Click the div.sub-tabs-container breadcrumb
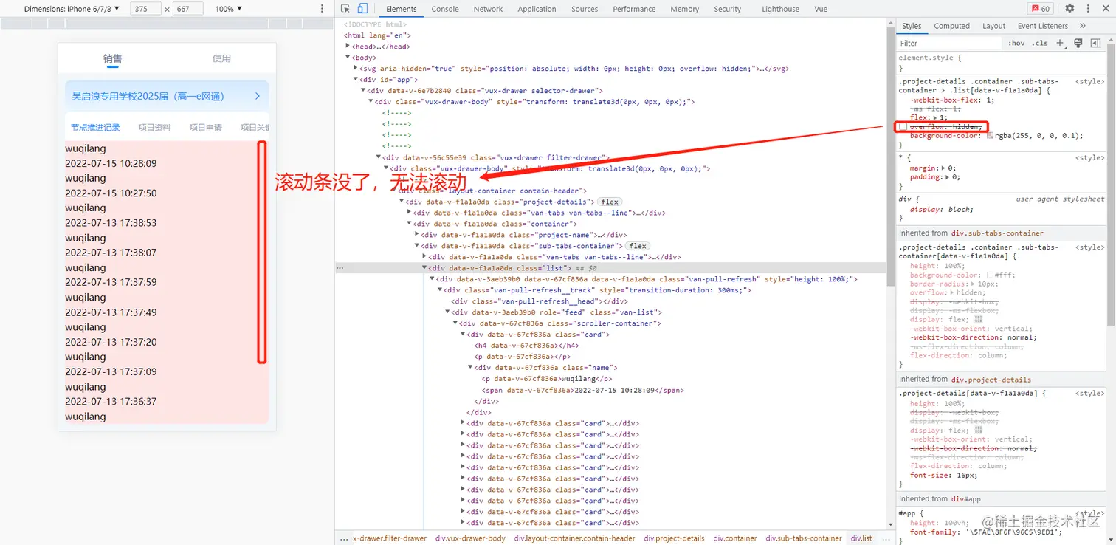 (x=803, y=538)
